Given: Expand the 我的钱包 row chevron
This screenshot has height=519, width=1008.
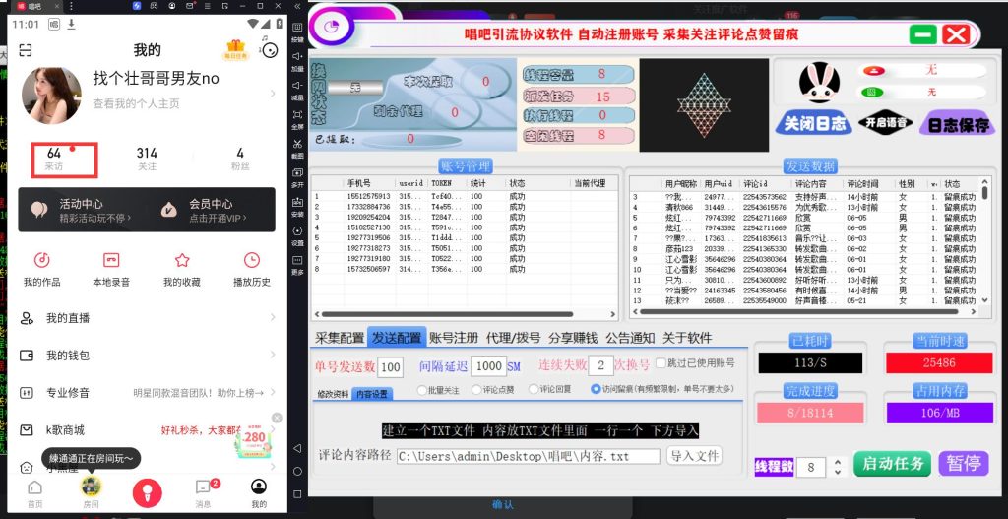Looking at the screenshot, I should (x=273, y=356).
